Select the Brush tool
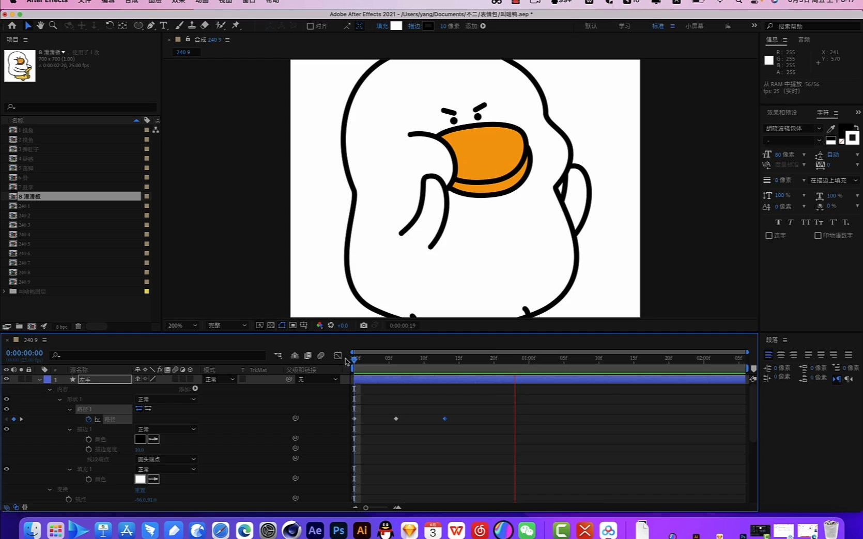The height and width of the screenshot is (539, 863). pyautogui.click(x=179, y=25)
